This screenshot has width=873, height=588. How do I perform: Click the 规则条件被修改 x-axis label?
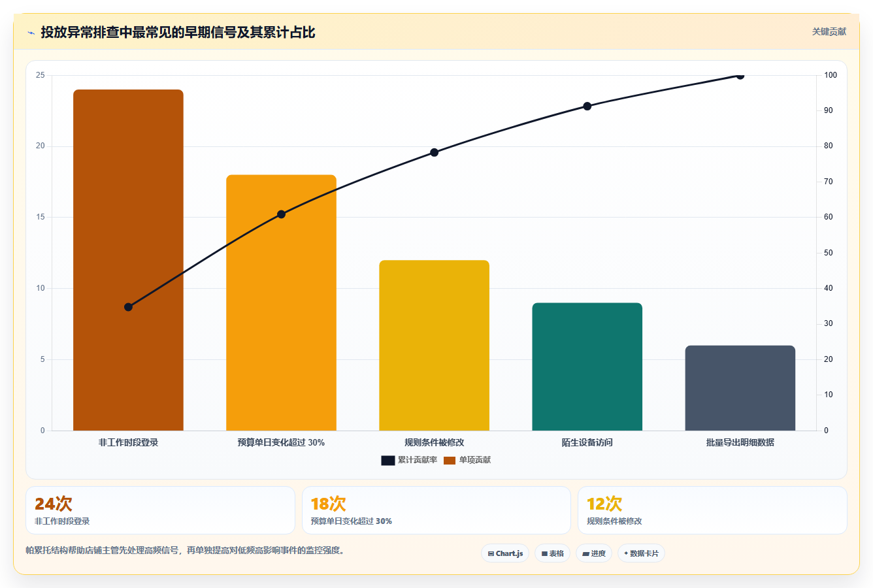click(x=434, y=442)
